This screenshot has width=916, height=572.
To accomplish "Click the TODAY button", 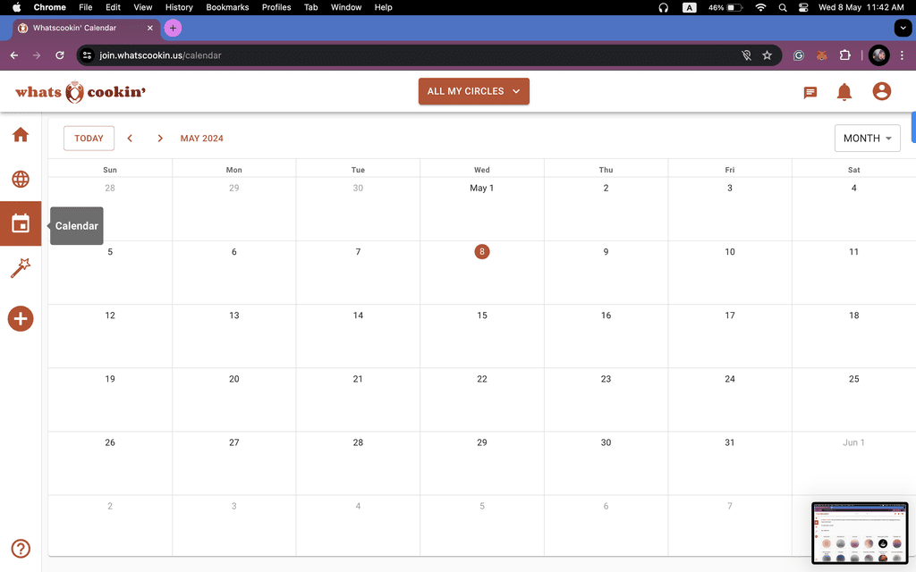I will (89, 139).
